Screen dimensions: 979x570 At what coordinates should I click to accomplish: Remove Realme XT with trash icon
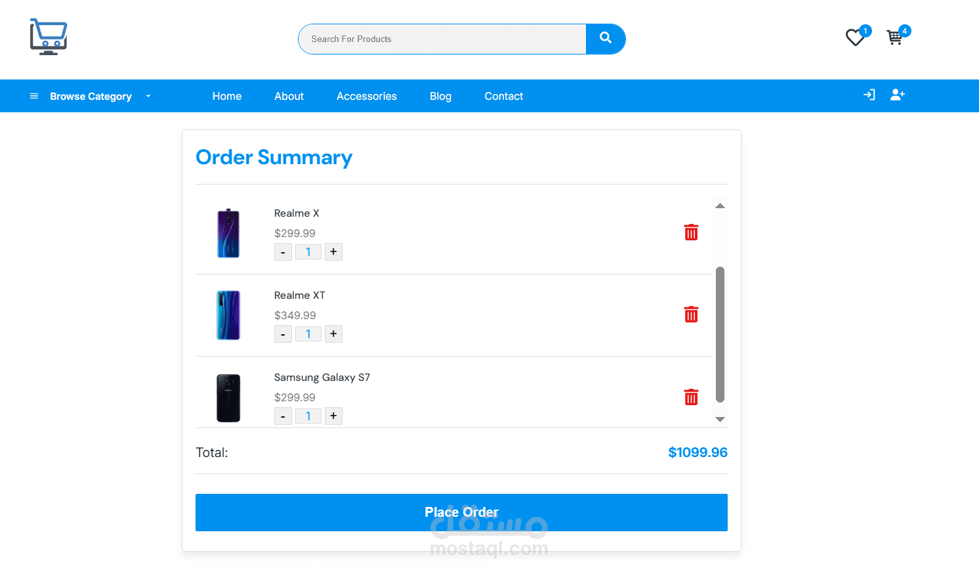[691, 315]
